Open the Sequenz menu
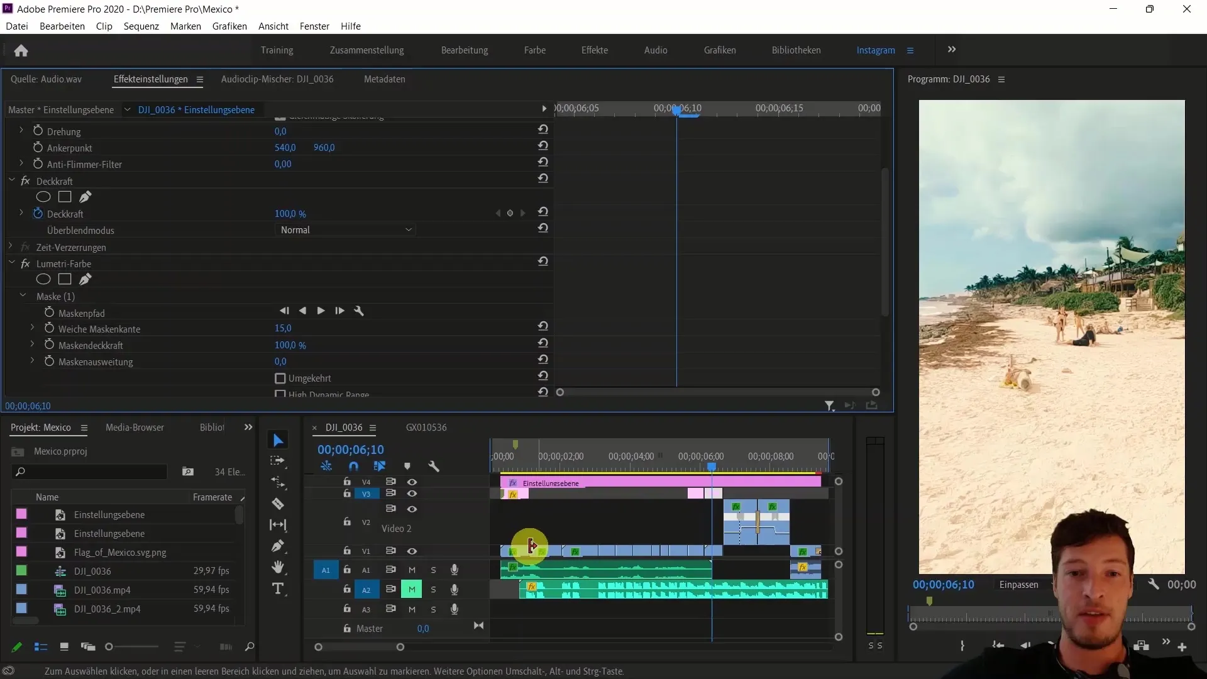The image size is (1207, 679). (x=141, y=26)
